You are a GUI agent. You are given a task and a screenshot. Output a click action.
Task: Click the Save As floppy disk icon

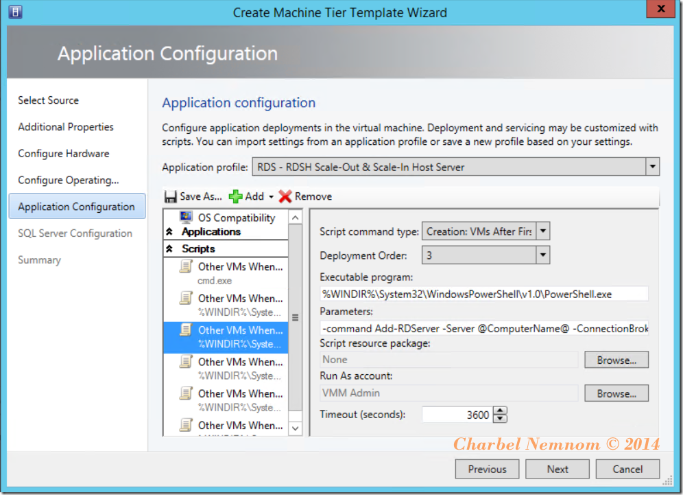170,196
